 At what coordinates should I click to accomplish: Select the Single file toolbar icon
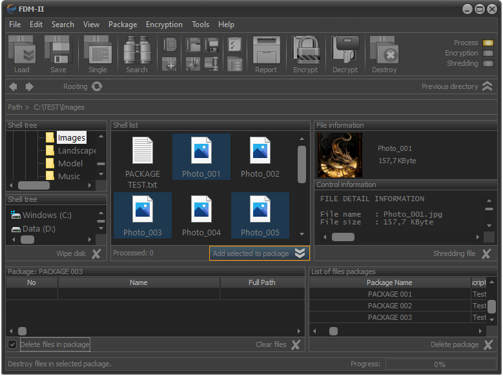pyautogui.click(x=98, y=50)
